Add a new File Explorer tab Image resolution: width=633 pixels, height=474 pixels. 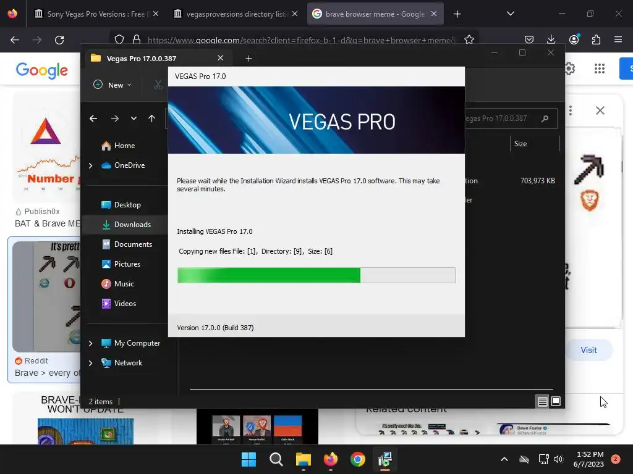[x=249, y=59]
